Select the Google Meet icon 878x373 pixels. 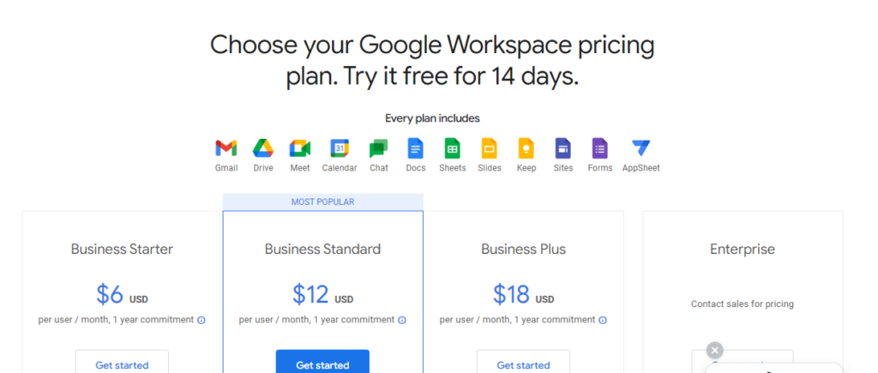click(x=300, y=148)
